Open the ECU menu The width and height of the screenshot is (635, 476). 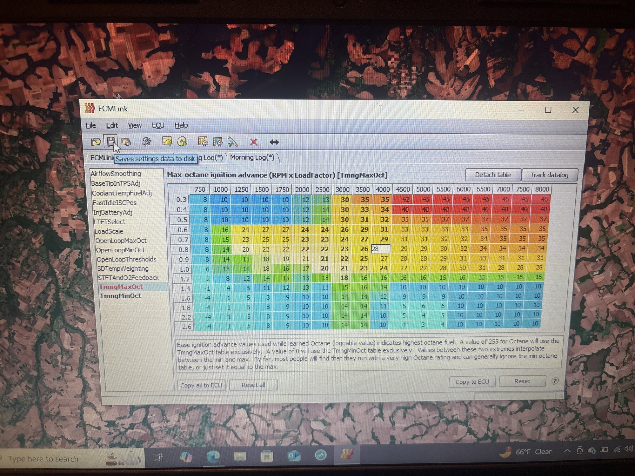(158, 125)
